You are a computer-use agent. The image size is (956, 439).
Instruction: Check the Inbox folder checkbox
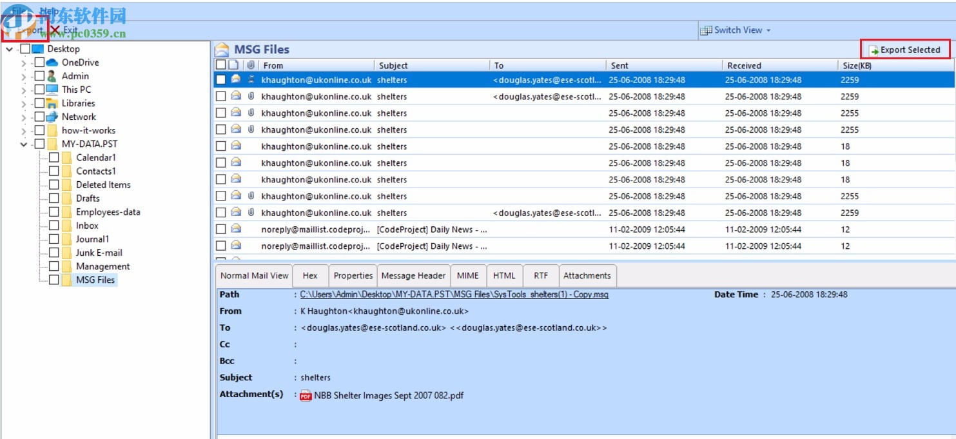(x=54, y=225)
